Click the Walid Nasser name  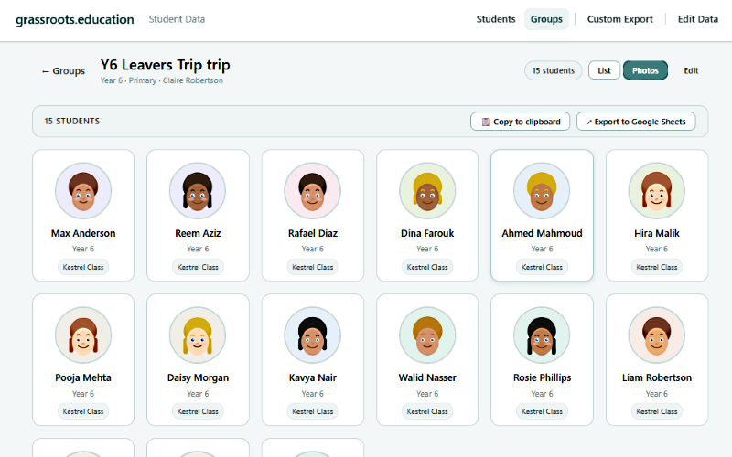coord(427,377)
